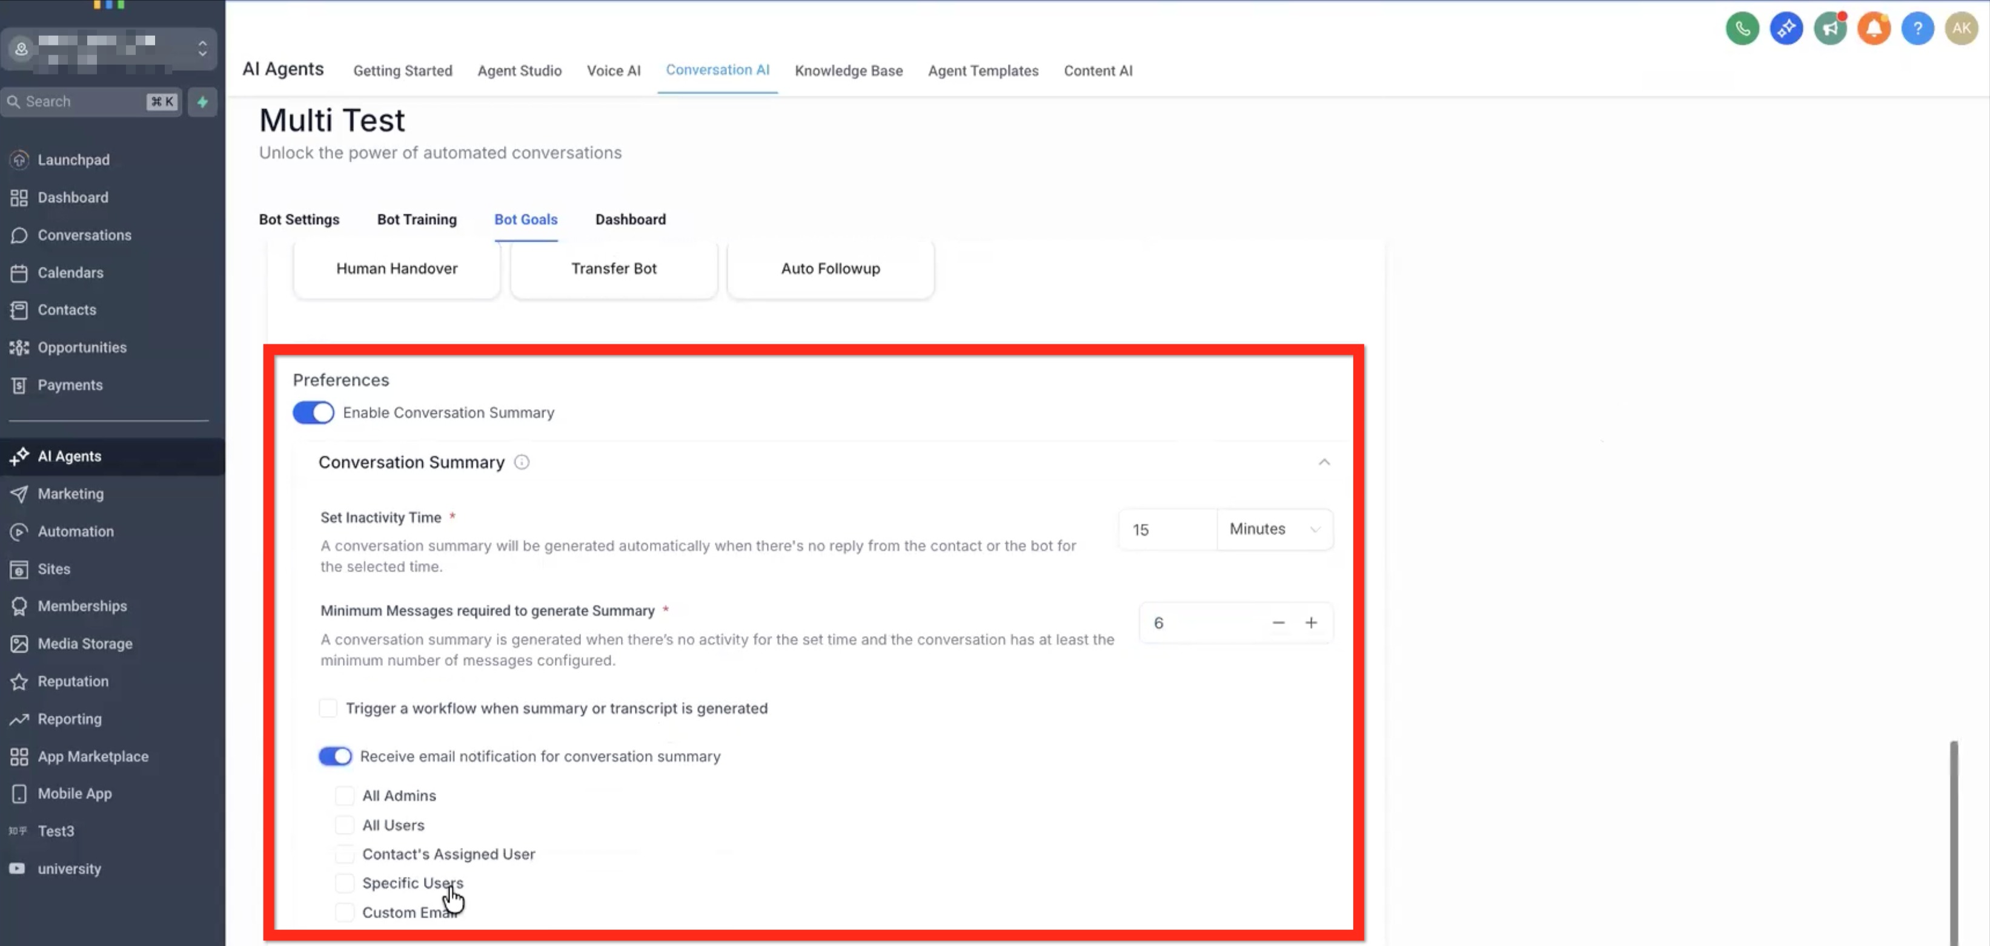Toggle email notification for conversation summary
The height and width of the screenshot is (946, 1990).
tap(335, 756)
